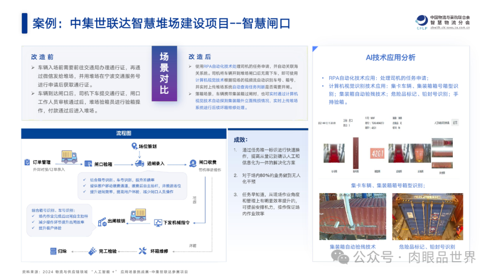
Task: Click the 出闸核销 gate icon
Action: (x=102, y=222)
